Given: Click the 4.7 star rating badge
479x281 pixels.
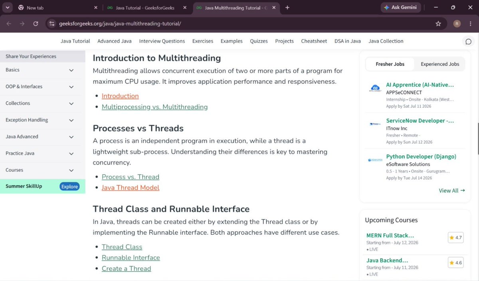Looking at the screenshot, I should click(x=455, y=238).
